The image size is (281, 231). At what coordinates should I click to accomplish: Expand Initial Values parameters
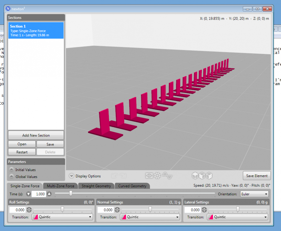pyautogui.click(x=11, y=170)
